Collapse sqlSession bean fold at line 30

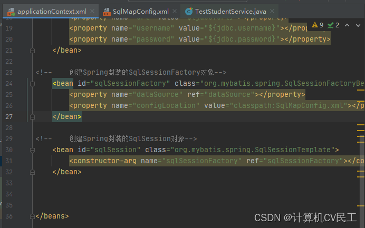pos(32,150)
